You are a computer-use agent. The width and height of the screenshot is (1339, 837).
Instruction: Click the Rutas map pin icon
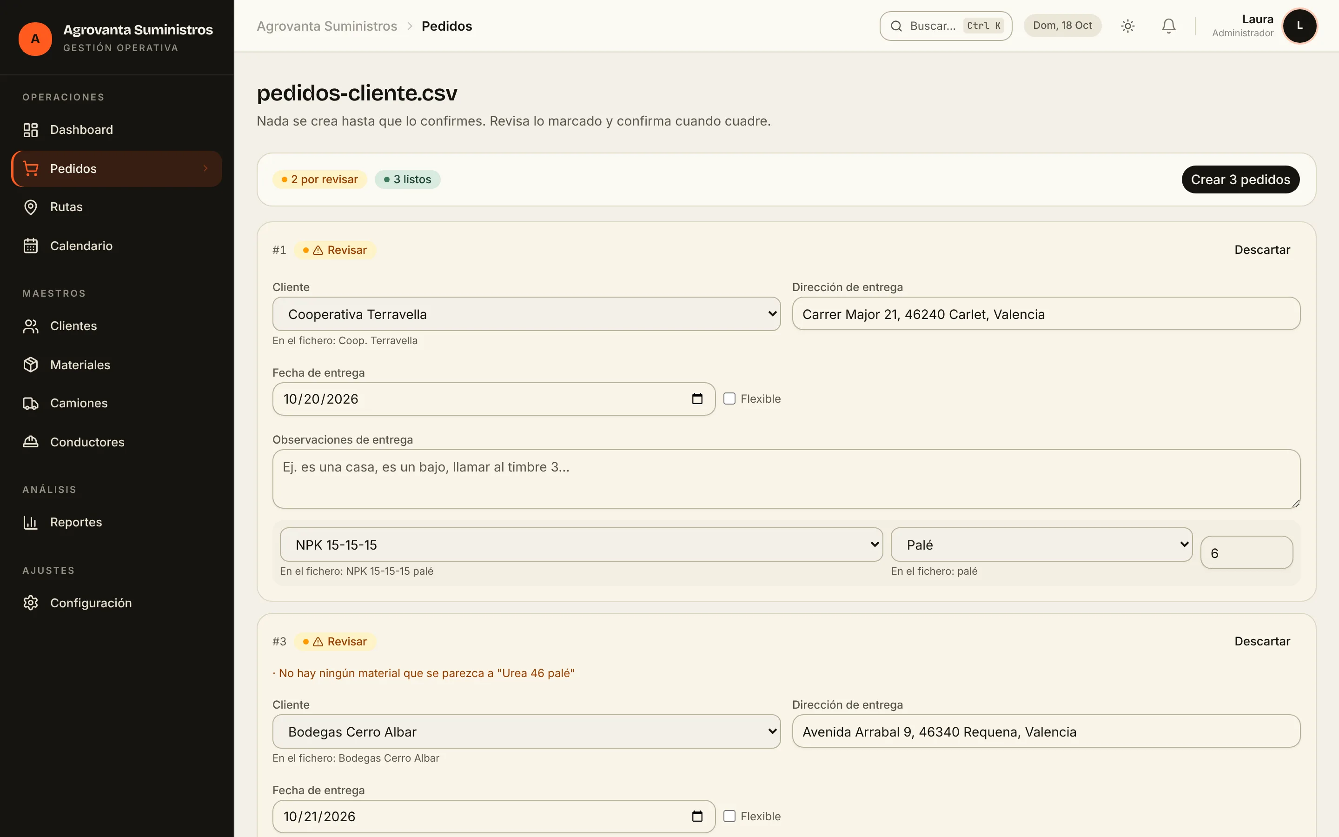tap(30, 207)
